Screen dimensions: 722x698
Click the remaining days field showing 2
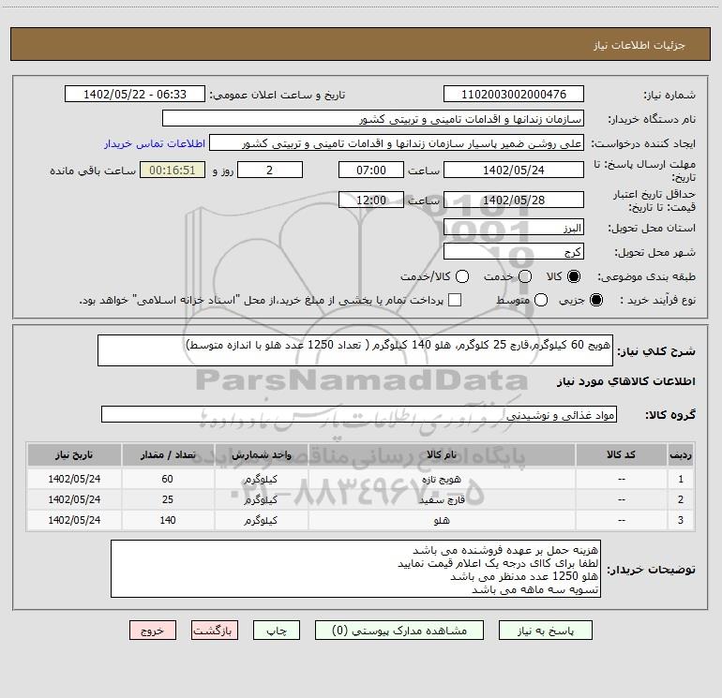pos(270,170)
